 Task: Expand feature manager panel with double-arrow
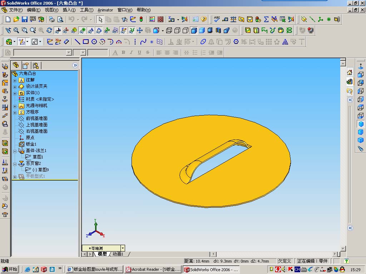(x=75, y=65)
